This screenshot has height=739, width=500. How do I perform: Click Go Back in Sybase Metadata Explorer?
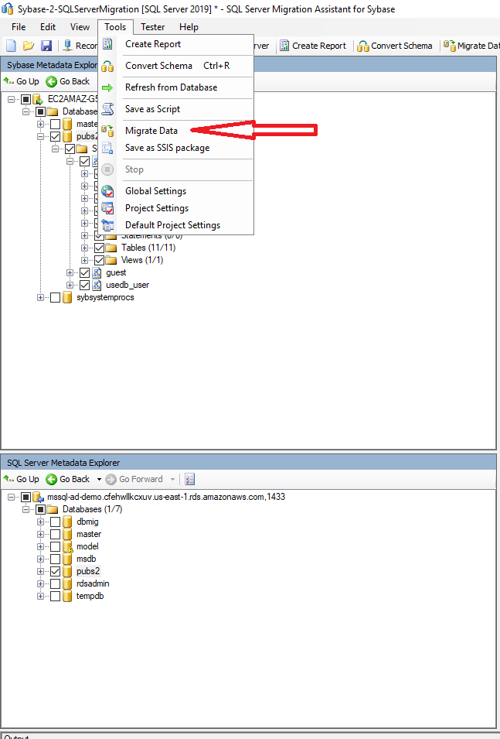point(68,81)
